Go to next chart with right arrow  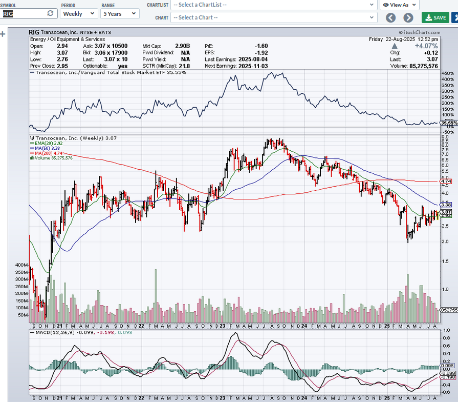click(408, 17)
